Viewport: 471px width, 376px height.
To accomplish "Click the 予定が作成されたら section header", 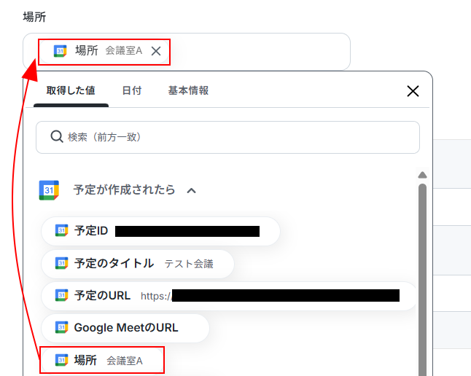I will (x=124, y=189).
